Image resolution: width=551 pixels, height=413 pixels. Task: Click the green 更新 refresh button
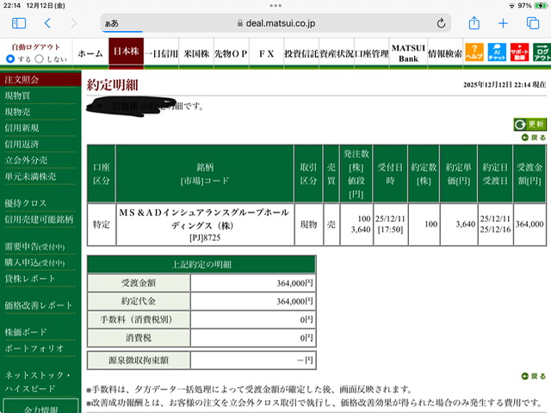pyautogui.click(x=530, y=124)
